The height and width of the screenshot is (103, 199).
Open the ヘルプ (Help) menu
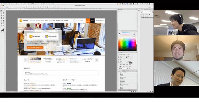point(53,4)
